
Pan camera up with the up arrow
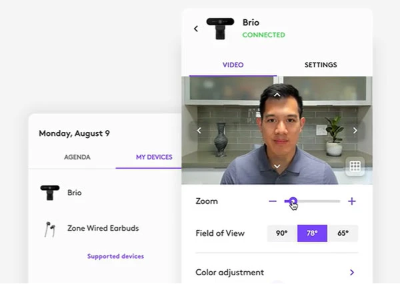277,95
